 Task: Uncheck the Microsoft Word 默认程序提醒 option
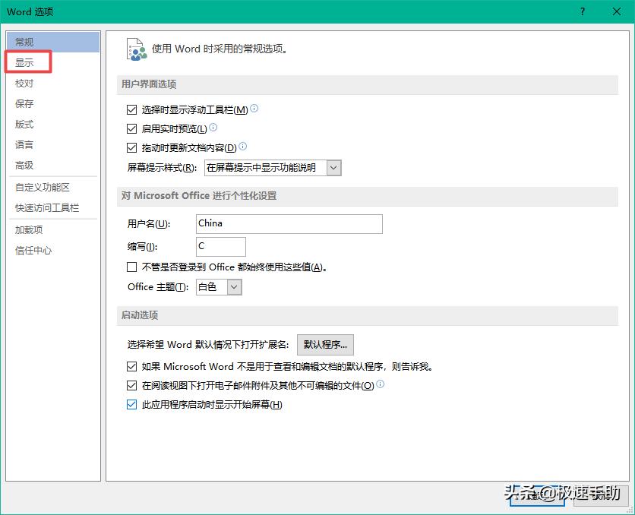coord(132,365)
